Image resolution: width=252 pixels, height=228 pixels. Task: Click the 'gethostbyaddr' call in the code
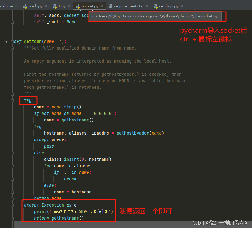(x=133, y=133)
